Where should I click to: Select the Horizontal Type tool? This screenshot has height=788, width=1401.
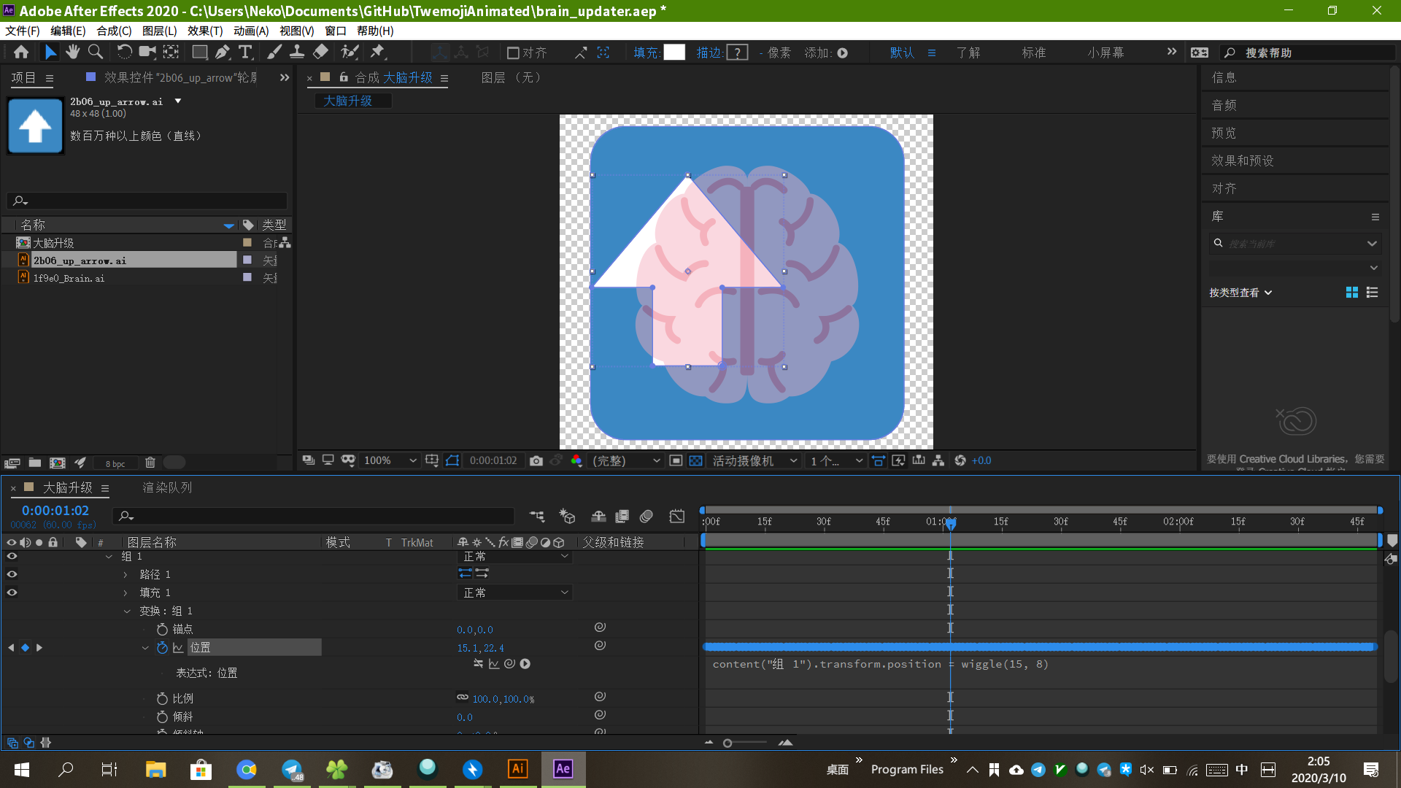point(245,52)
